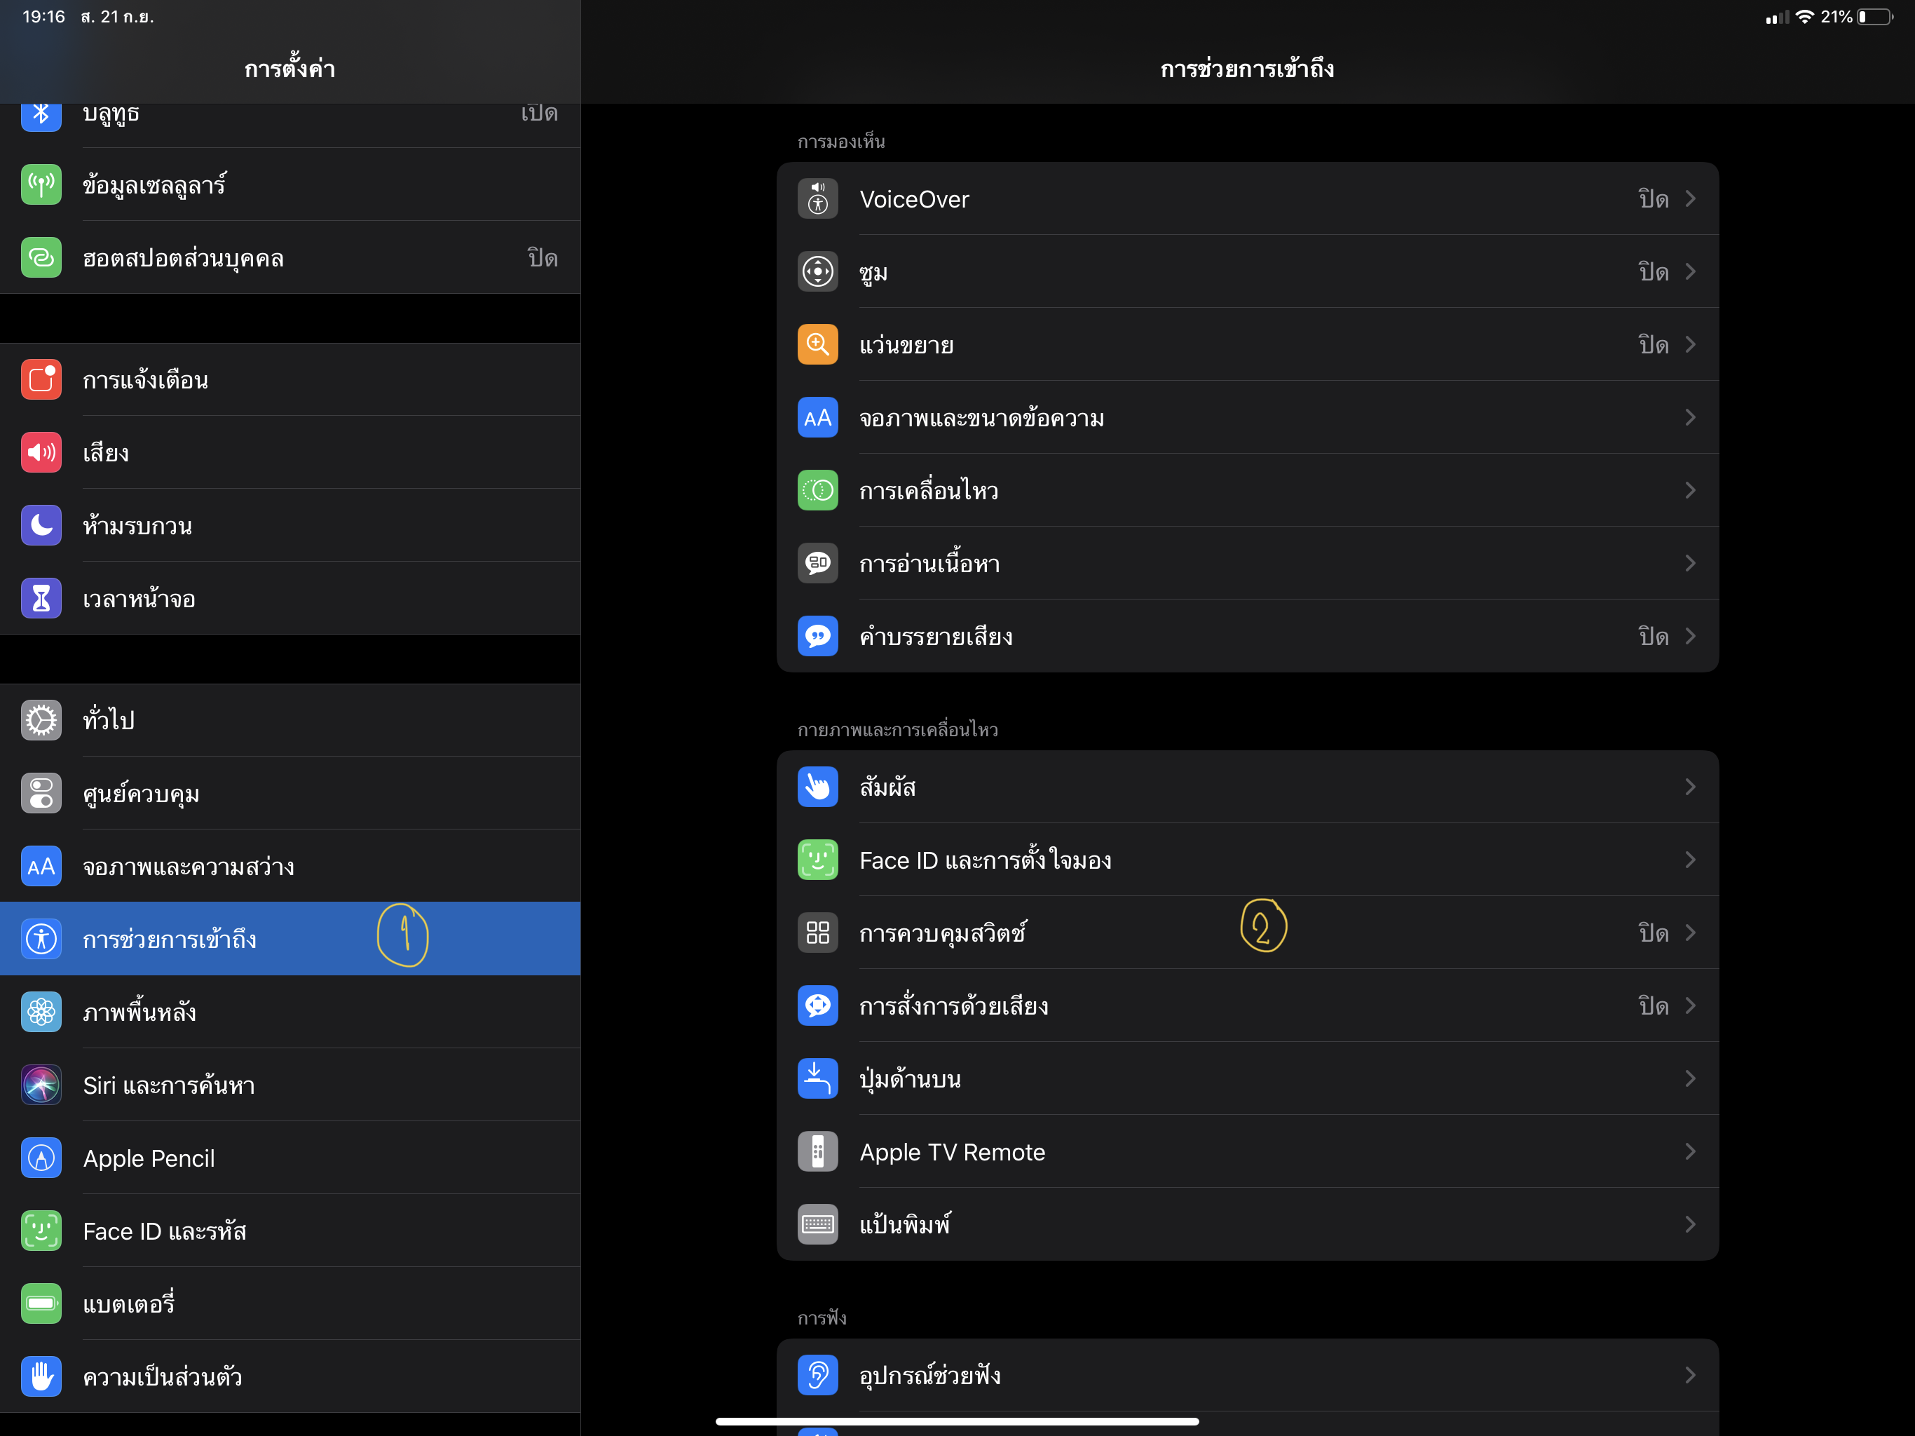
Task: Tap the Switch Control grid icon
Action: 817,933
